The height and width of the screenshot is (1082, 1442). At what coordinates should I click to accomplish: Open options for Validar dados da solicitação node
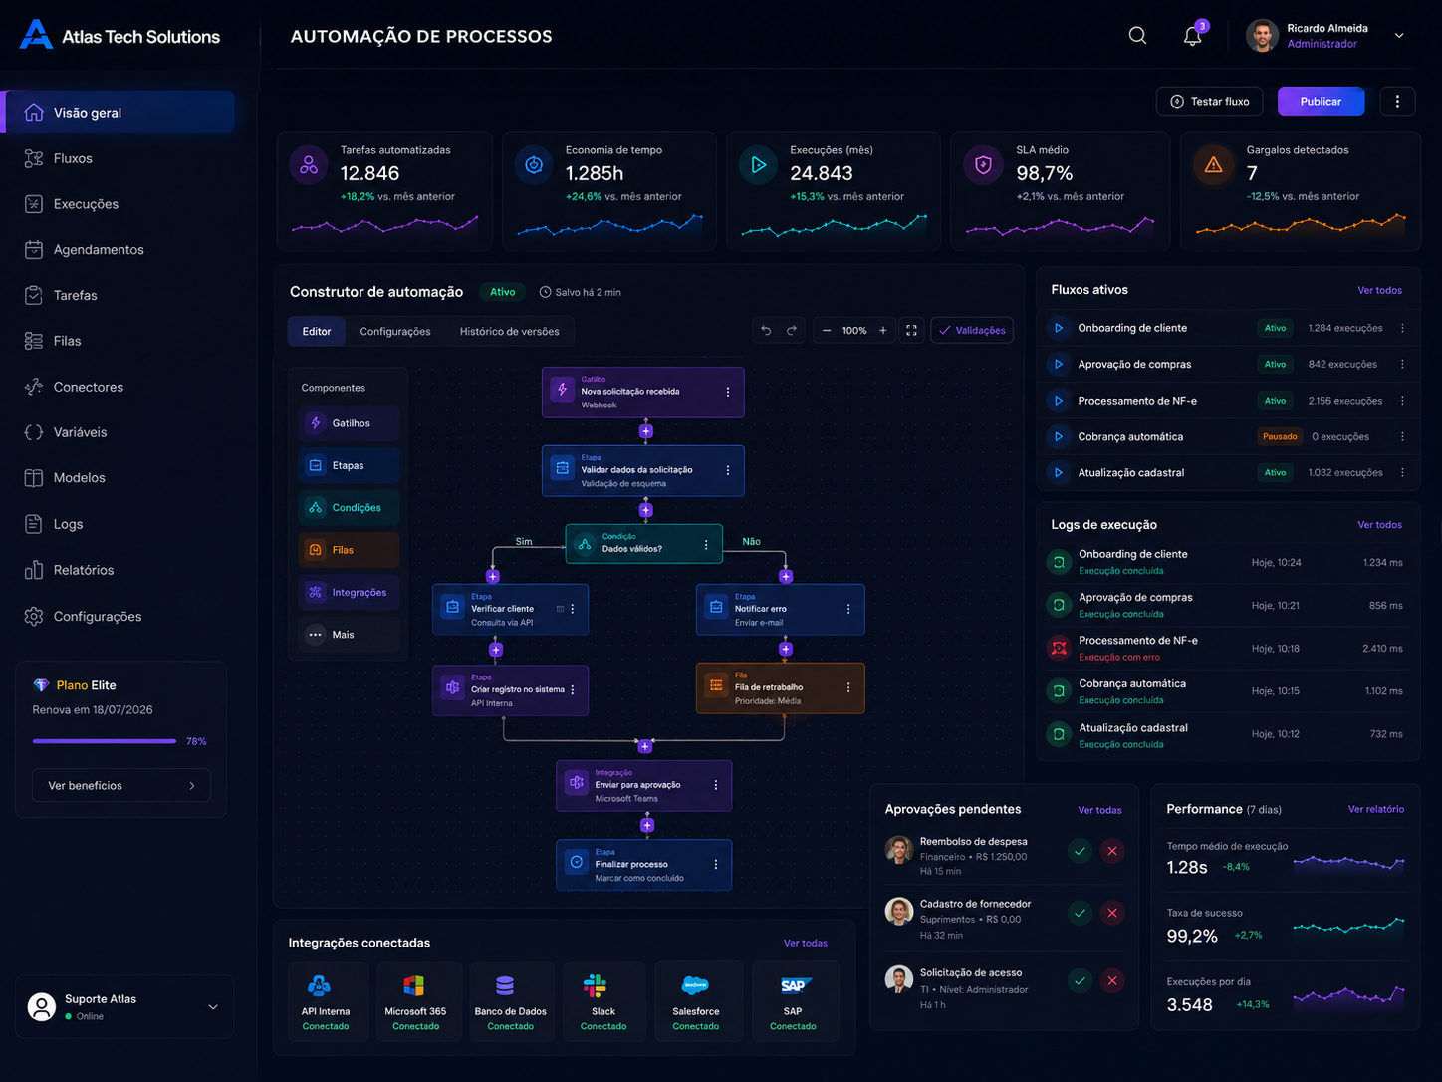pyautogui.click(x=728, y=470)
